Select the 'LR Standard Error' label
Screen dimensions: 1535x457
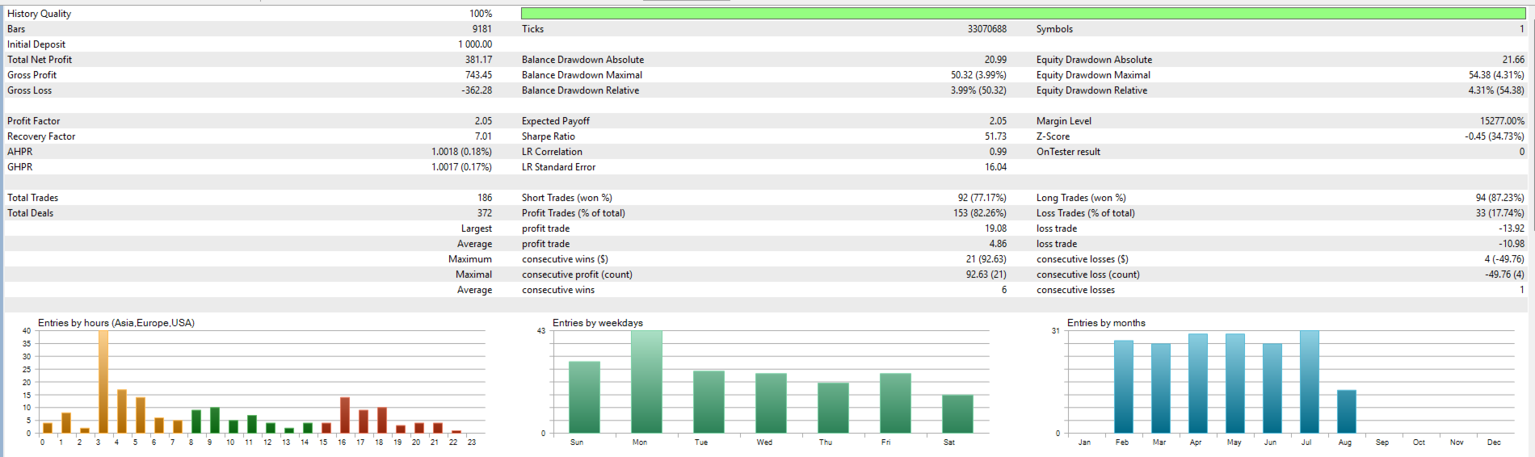pyautogui.click(x=558, y=167)
